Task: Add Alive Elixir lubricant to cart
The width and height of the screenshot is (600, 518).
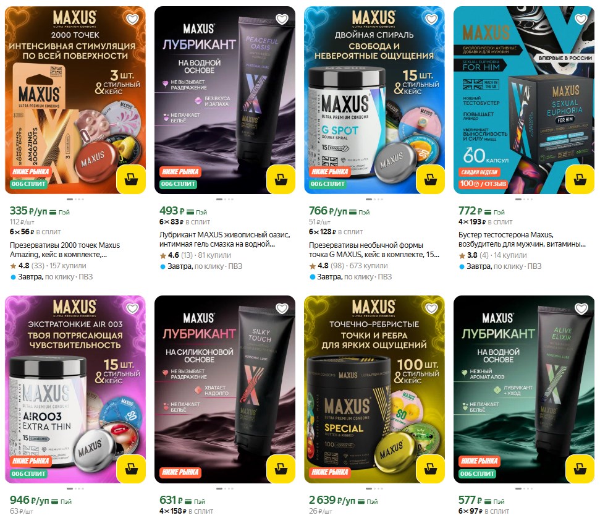Action: pyautogui.click(x=580, y=468)
